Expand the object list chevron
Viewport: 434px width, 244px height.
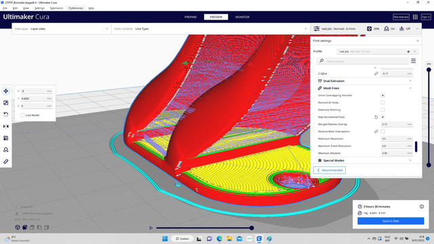[x=16, y=207]
